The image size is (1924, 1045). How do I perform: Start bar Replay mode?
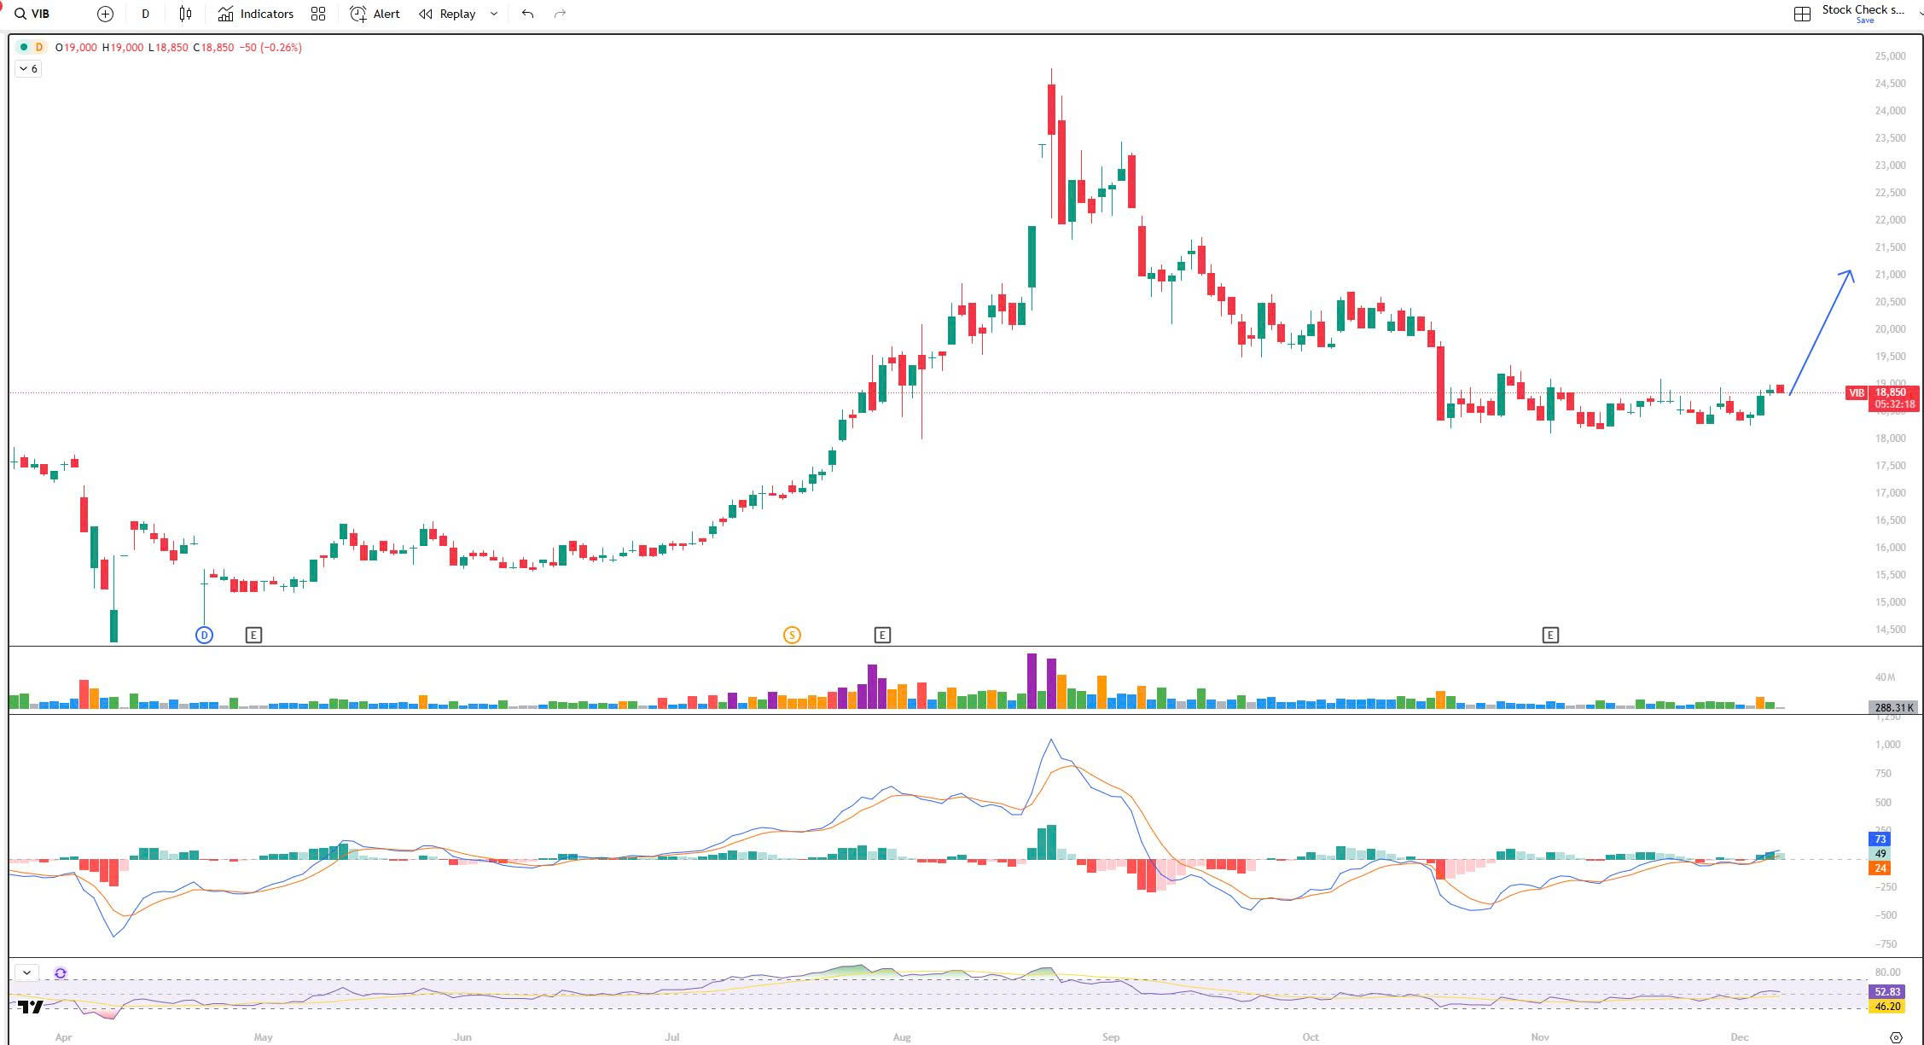pyautogui.click(x=448, y=14)
